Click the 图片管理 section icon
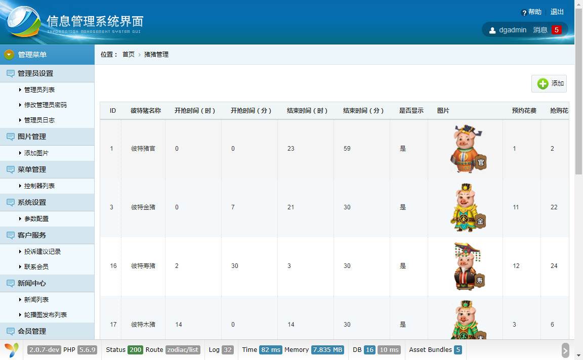Viewport: 583px width, 360px height. point(10,137)
